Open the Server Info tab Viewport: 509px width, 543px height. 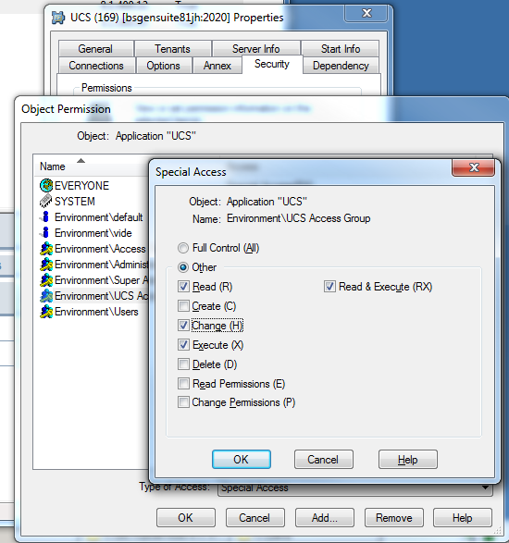256,49
